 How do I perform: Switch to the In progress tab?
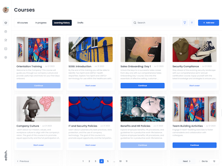[41, 23]
